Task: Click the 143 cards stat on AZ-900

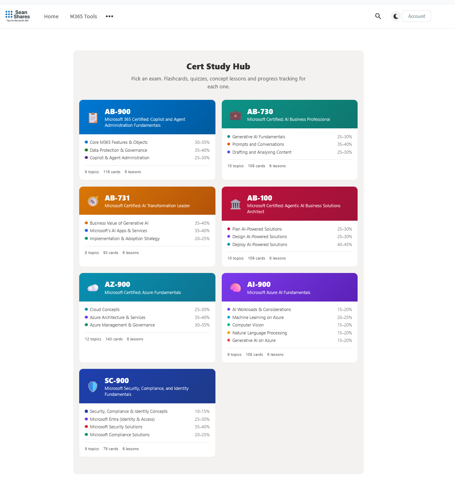Action: pyautogui.click(x=114, y=339)
